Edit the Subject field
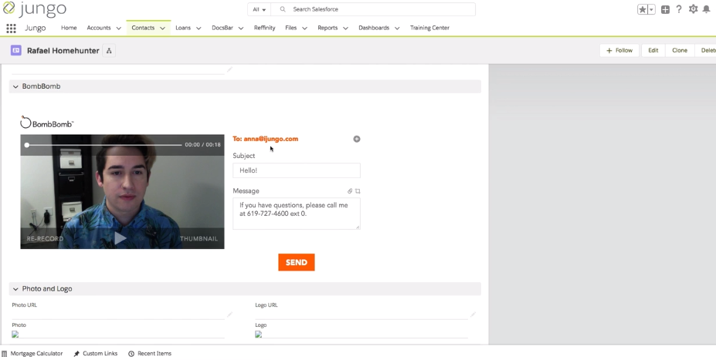This screenshot has width=716, height=360. point(297,170)
